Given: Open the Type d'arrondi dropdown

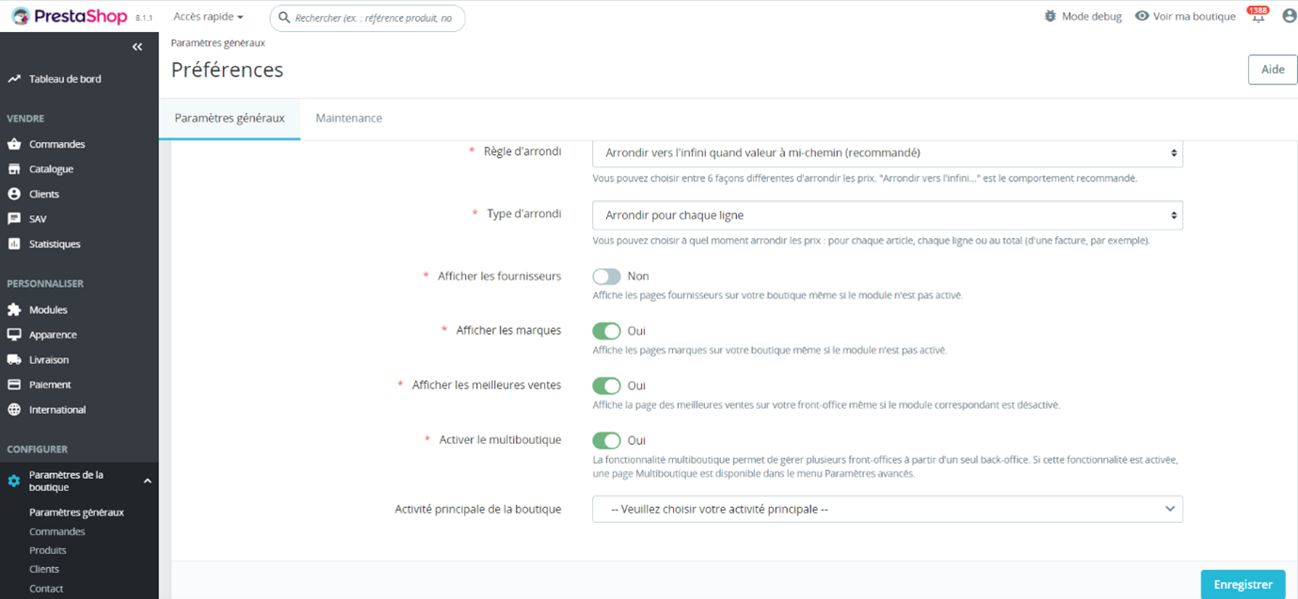Looking at the screenshot, I should click(x=887, y=215).
